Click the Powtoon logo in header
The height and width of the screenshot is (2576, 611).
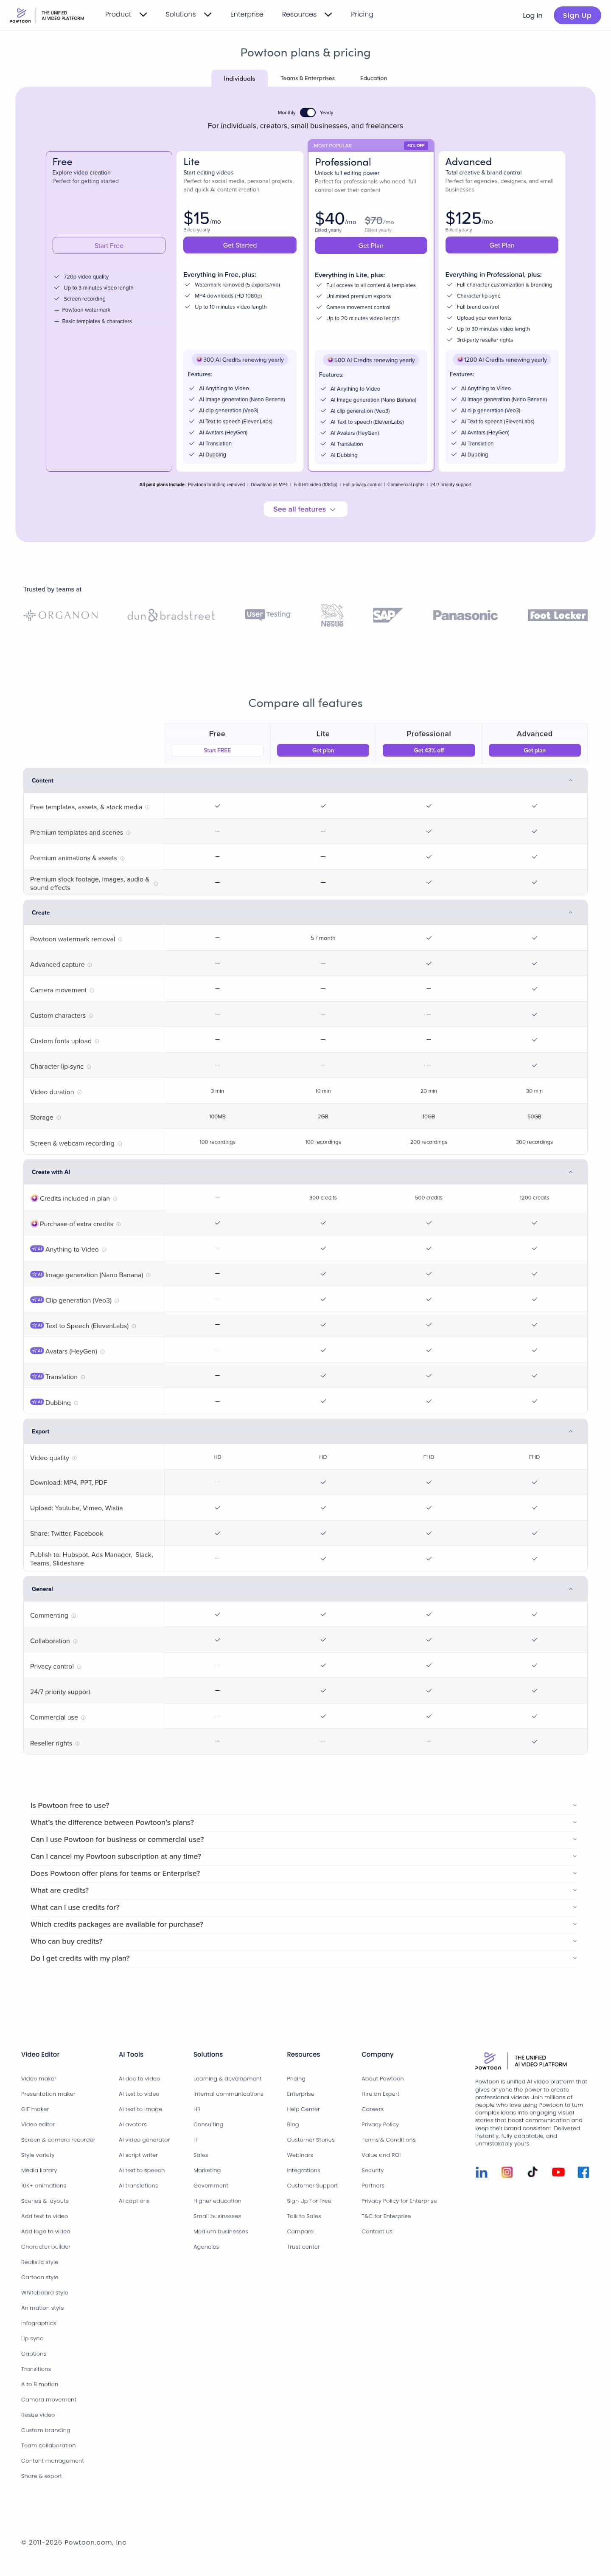click(21, 15)
